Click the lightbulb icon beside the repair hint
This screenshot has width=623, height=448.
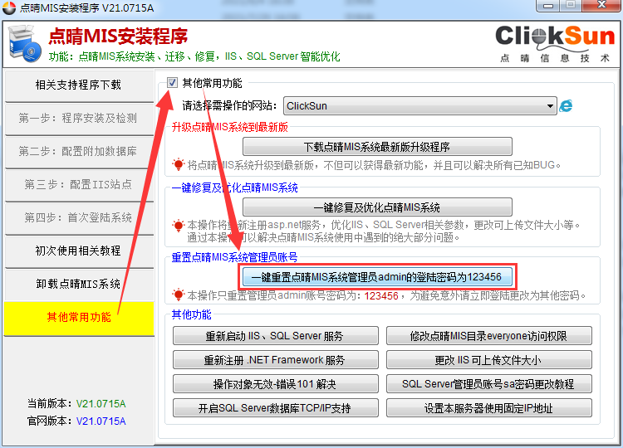[x=179, y=226]
